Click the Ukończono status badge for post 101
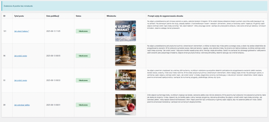The width and height of the screenshot is (269, 122). coord(83,31)
